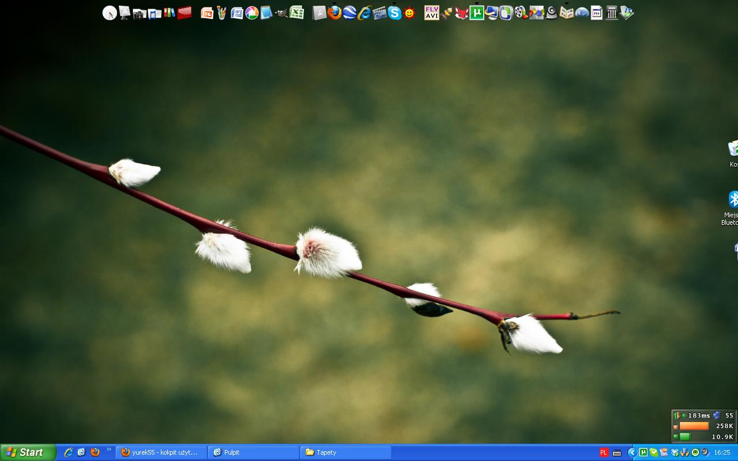The image size is (738, 461).
Task: Expand hidden system tray icons
Action: click(x=632, y=452)
